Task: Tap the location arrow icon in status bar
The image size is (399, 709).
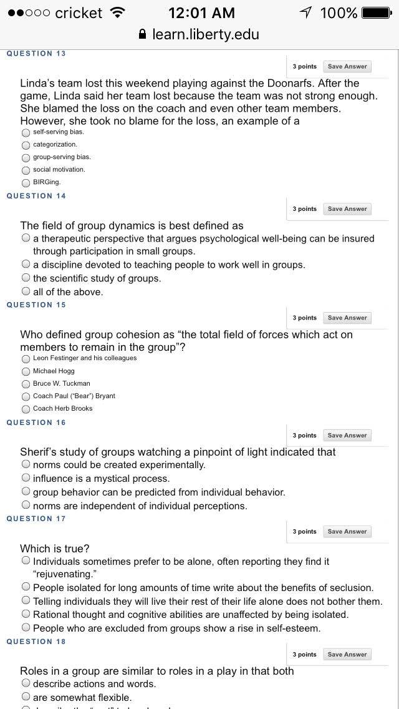Action: pyautogui.click(x=306, y=12)
